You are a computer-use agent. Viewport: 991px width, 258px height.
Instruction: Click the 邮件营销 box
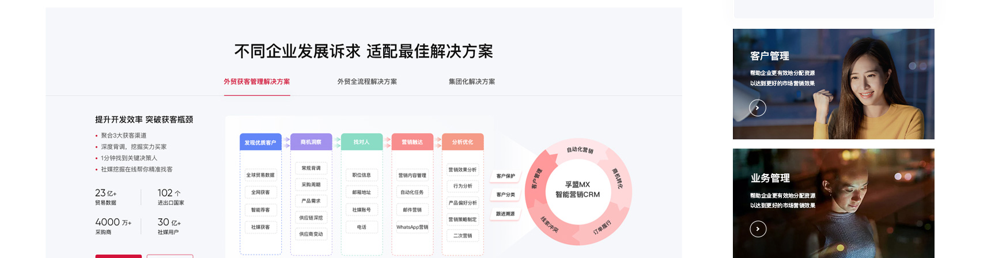(413, 210)
